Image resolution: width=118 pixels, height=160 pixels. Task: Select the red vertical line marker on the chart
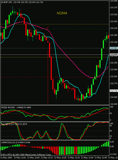(48, 77)
